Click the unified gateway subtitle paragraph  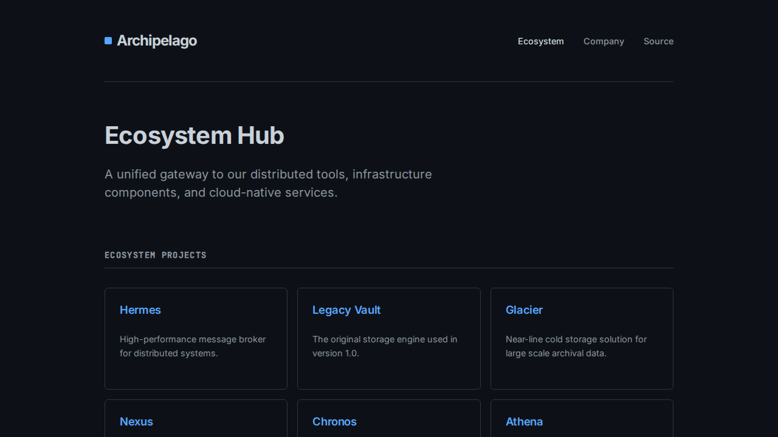point(268,183)
